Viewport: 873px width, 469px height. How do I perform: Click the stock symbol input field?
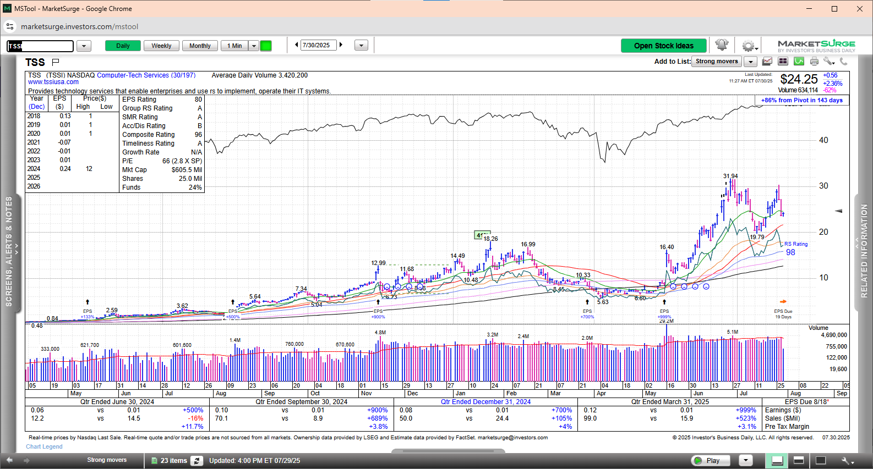[40, 46]
